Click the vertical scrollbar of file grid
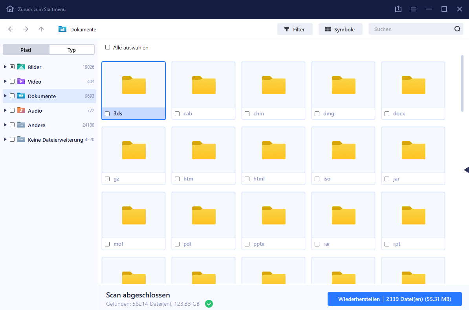 (x=462, y=84)
